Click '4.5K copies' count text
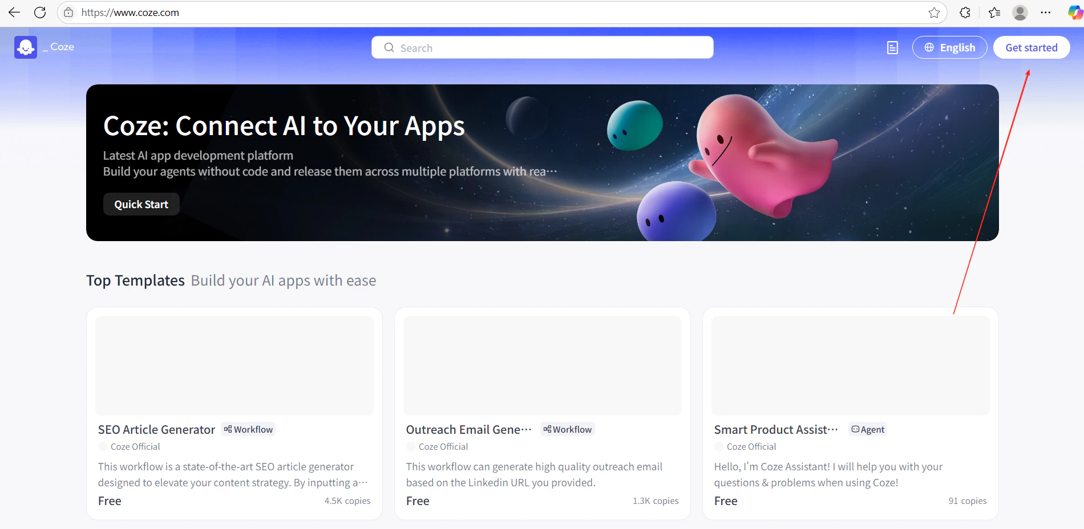The width and height of the screenshot is (1084, 529). tap(347, 501)
